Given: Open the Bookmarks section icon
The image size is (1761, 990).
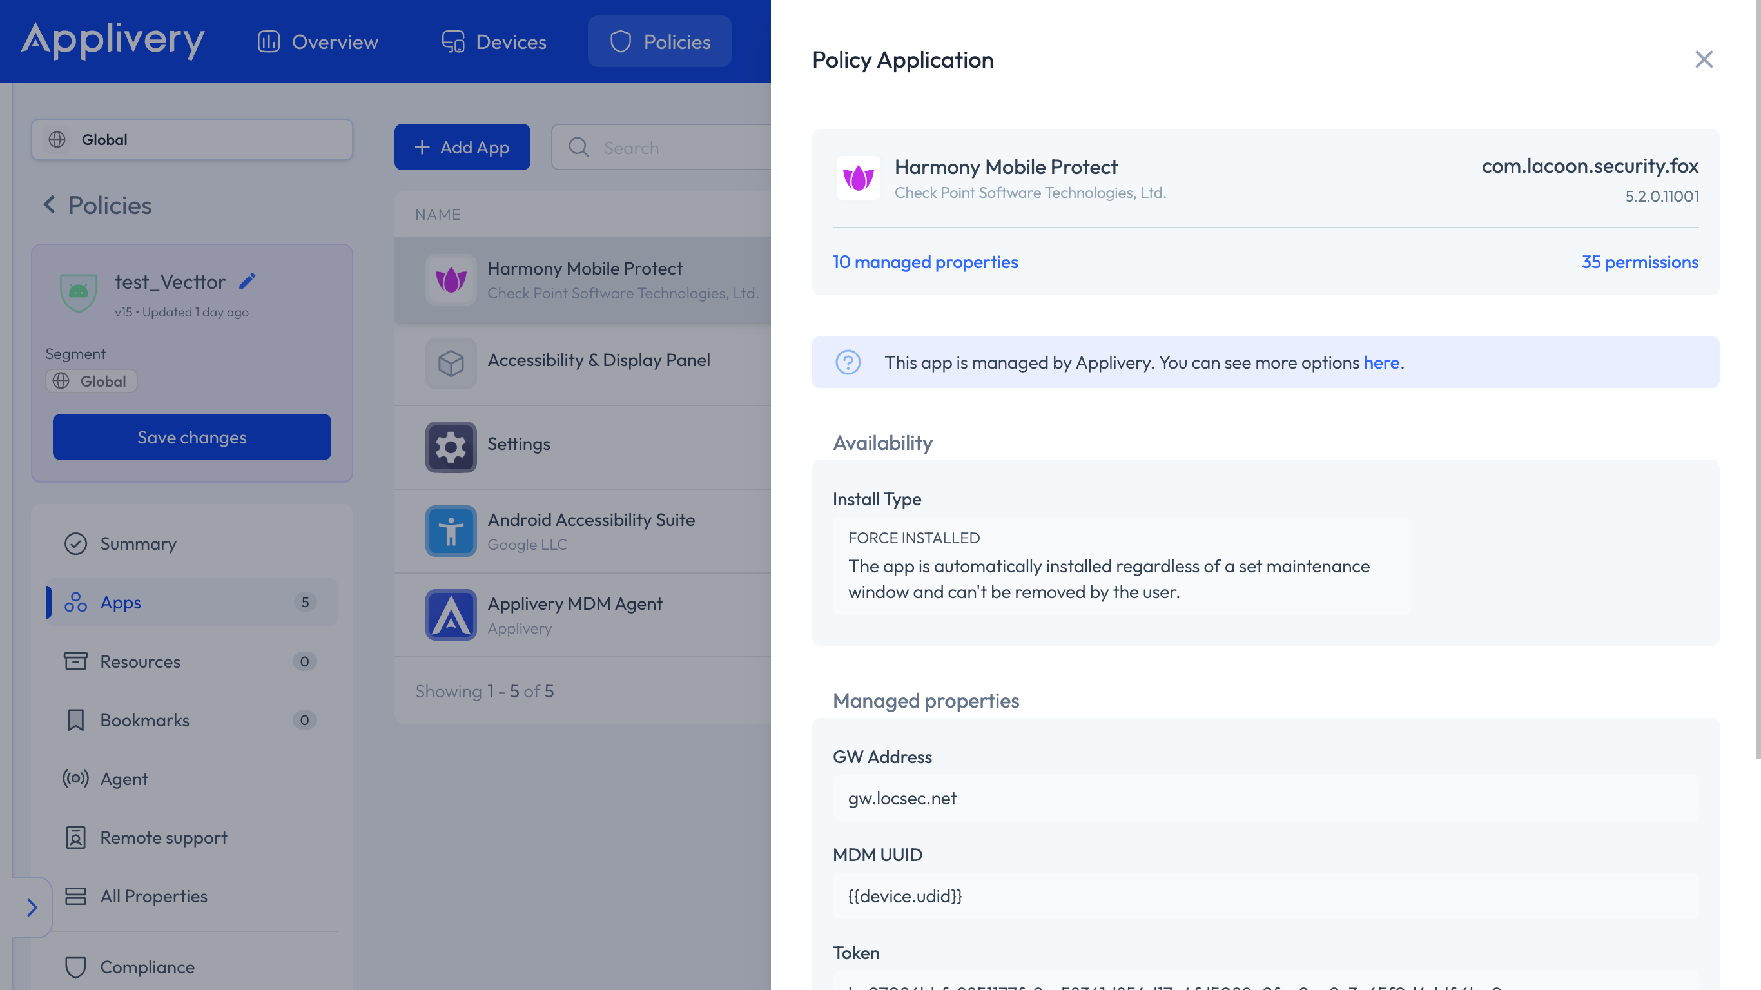Looking at the screenshot, I should tap(76, 720).
